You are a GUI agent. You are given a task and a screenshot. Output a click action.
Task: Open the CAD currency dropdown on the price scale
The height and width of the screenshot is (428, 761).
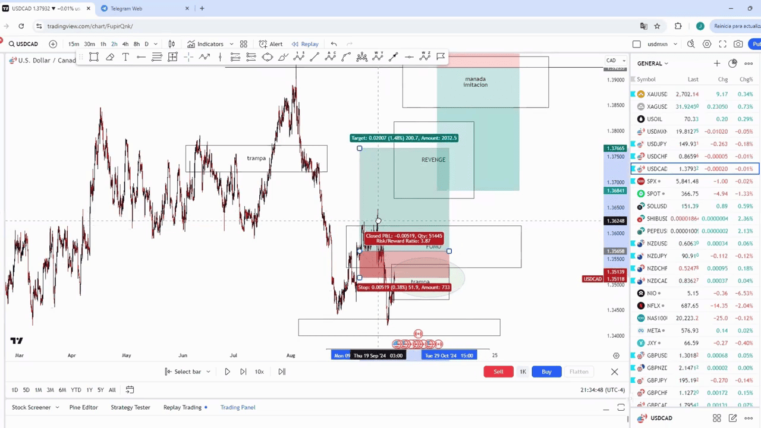pyautogui.click(x=615, y=61)
